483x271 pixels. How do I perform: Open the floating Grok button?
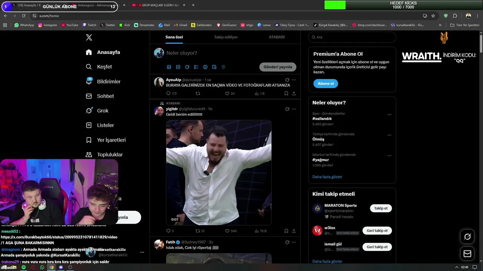click(467, 237)
